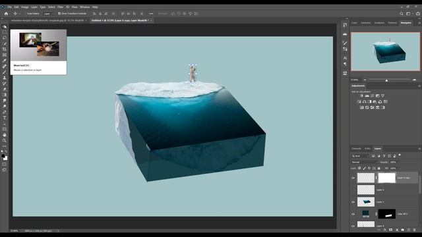Image resolution: width=422 pixels, height=237 pixels.
Task: Click the foreground color swatch
Action: (x=3, y=156)
